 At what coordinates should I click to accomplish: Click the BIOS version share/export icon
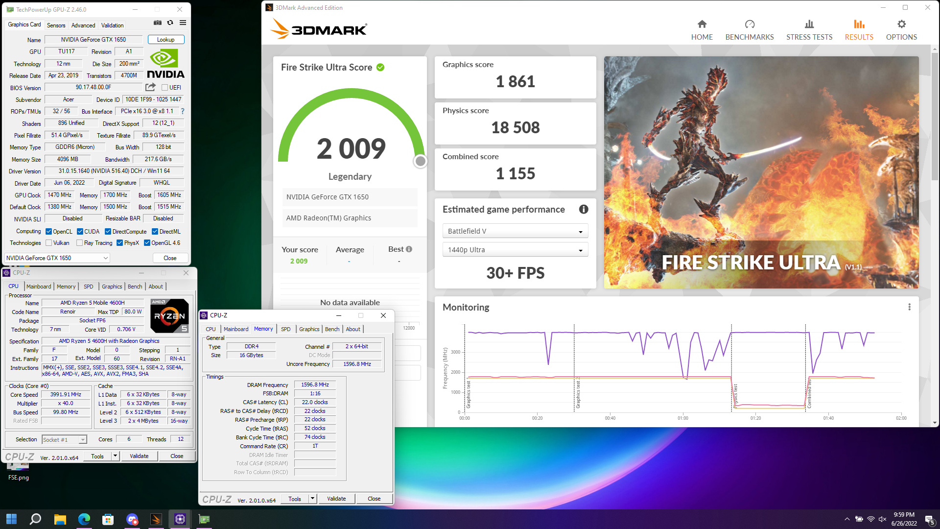coord(150,87)
